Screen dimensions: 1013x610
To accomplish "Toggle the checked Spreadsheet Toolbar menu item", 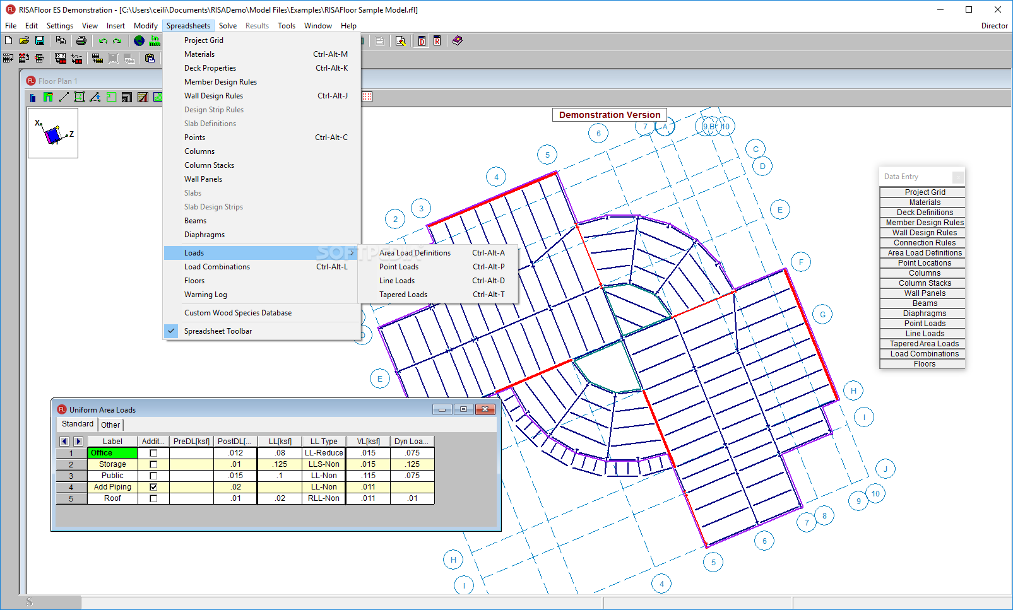I will pos(262,331).
